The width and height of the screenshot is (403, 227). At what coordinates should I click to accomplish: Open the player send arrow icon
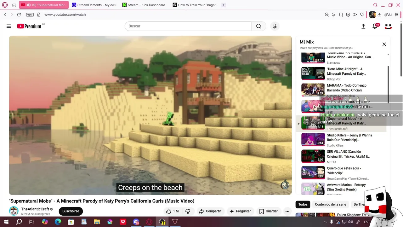coord(355,15)
